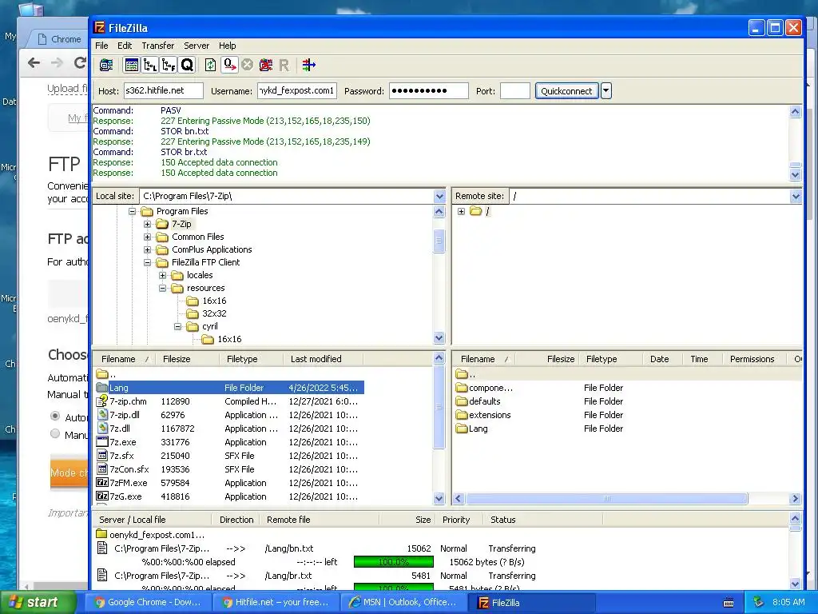Click the 32x32 folder icon in tree
Image resolution: width=818 pixels, height=614 pixels.
193,313
